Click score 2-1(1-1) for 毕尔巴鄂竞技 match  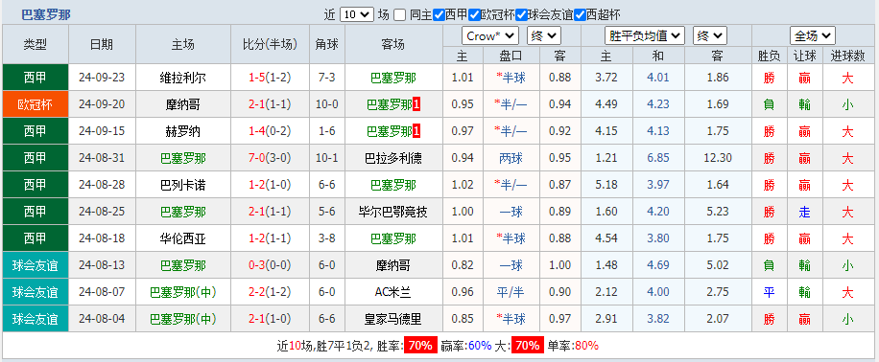tap(270, 212)
